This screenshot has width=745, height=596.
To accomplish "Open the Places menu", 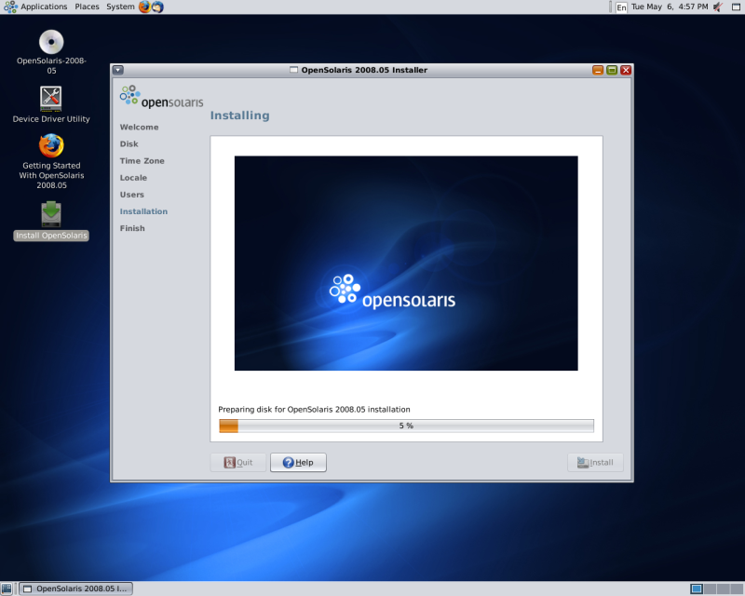I will pyautogui.click(x=87, y=7).
